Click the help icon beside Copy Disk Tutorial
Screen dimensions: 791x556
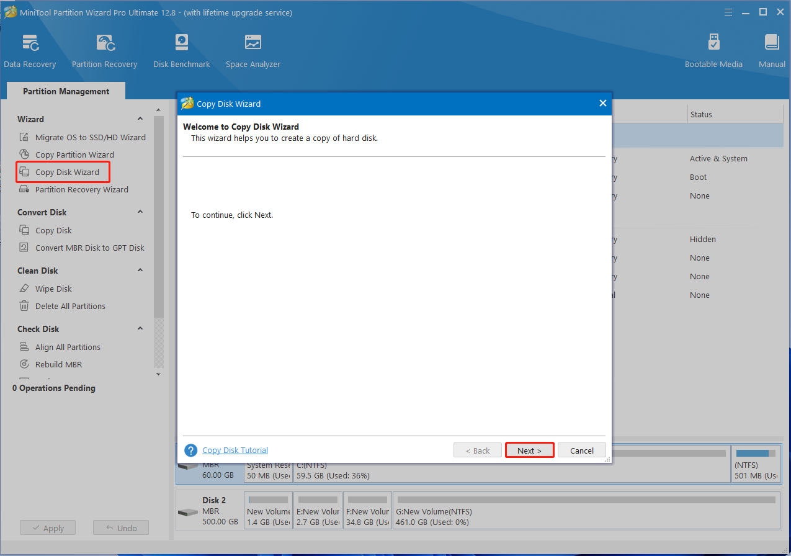coord(191,451)
